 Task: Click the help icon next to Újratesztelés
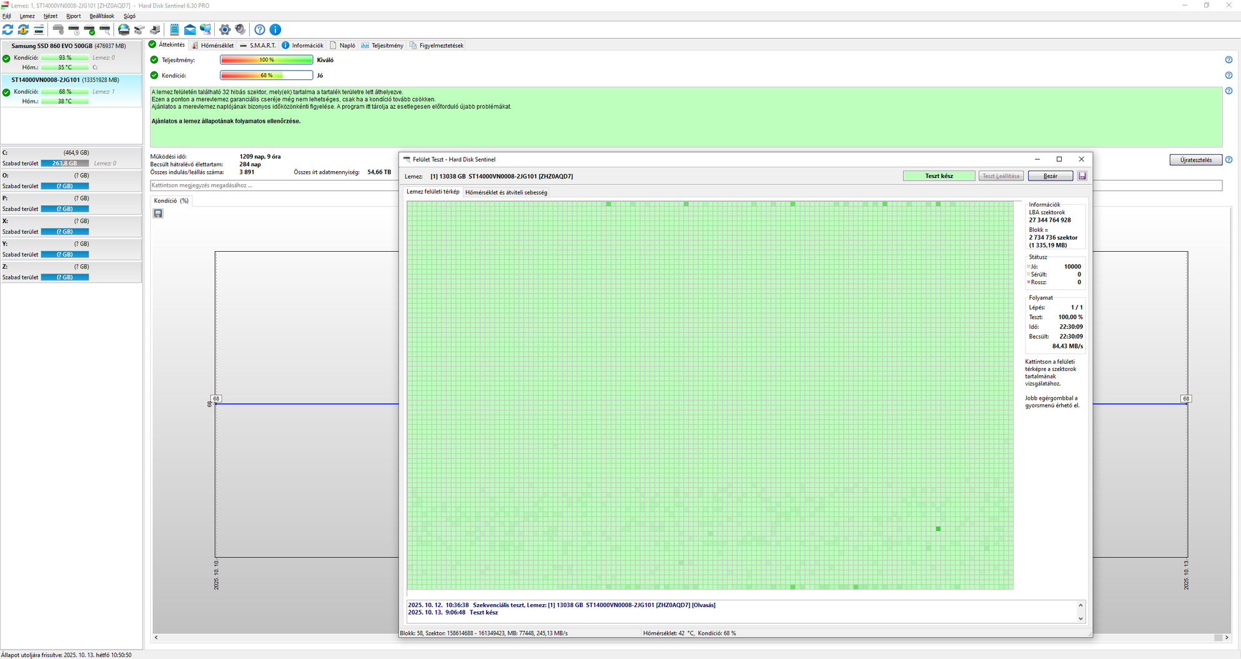pyautogui.click(x=1229, y=160)
